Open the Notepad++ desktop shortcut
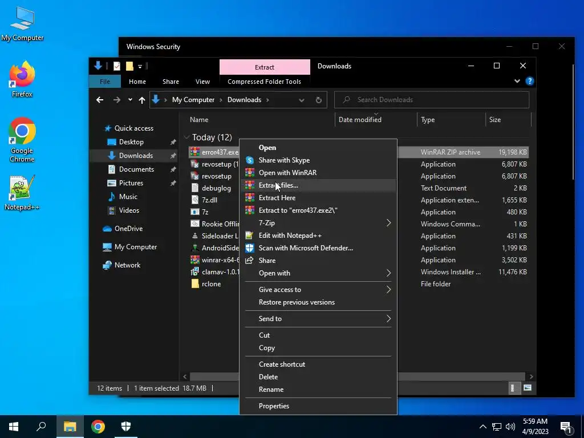The image size is (584, 438). pos(22,193)
